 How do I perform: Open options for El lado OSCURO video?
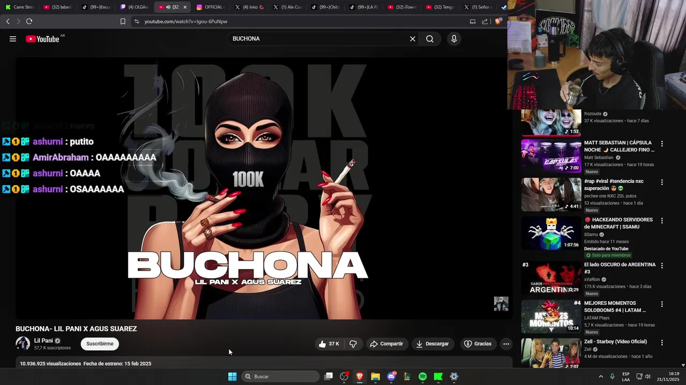(x=662, y=266)
